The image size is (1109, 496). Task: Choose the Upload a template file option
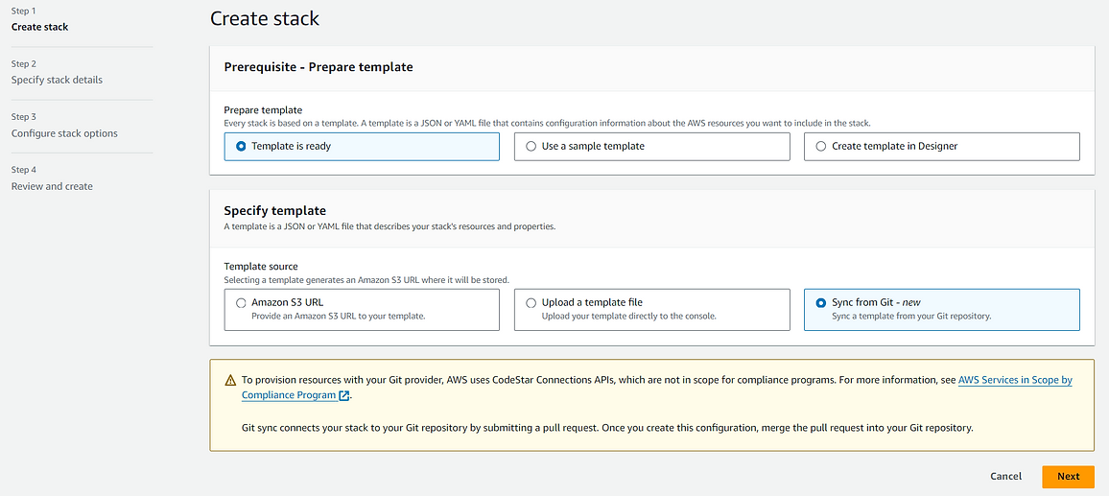651,309
